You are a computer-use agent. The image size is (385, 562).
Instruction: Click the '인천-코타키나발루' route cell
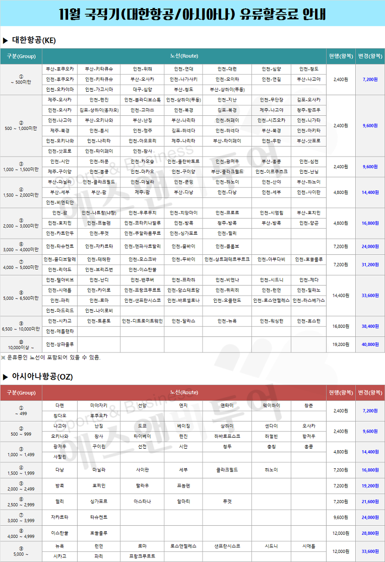click(142, 223)
